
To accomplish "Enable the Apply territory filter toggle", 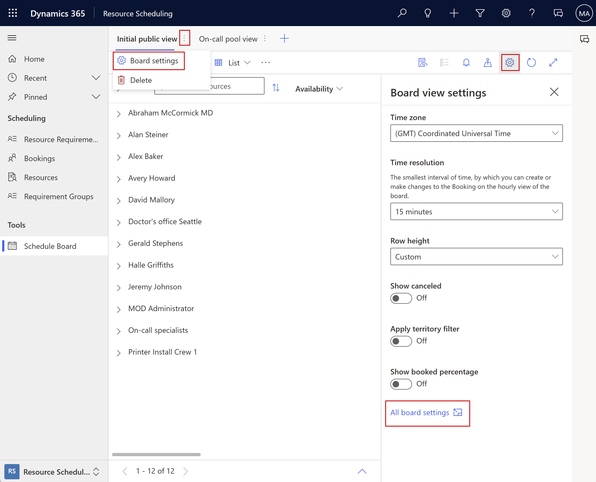I will (401, 340).
